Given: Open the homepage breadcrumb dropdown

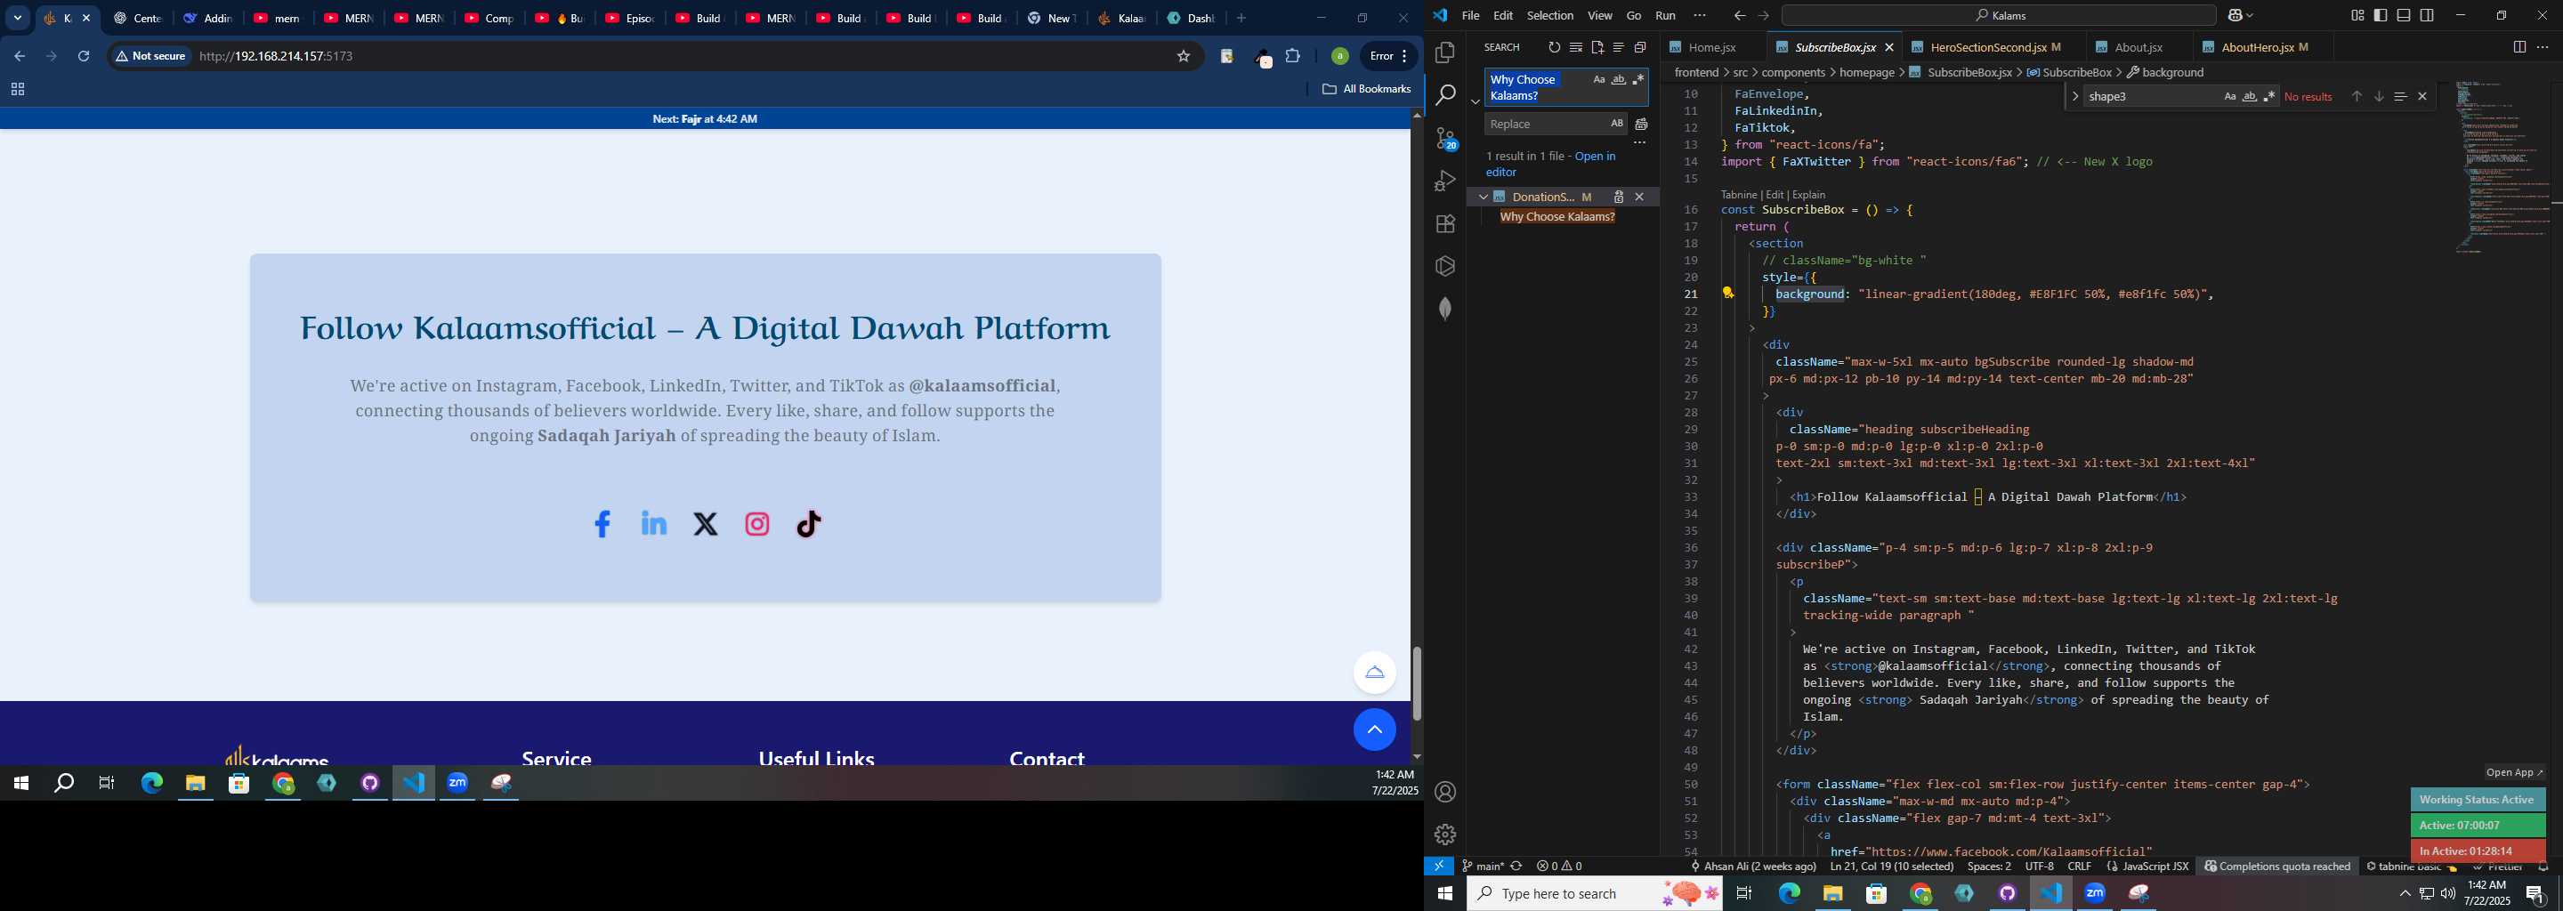Looking at the screenshot, I should pyautogui.click(x=1866, y=73).
